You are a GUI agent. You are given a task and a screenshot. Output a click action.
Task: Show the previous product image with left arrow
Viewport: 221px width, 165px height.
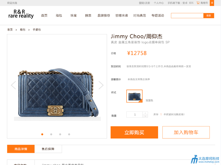[x=14, y=85]
